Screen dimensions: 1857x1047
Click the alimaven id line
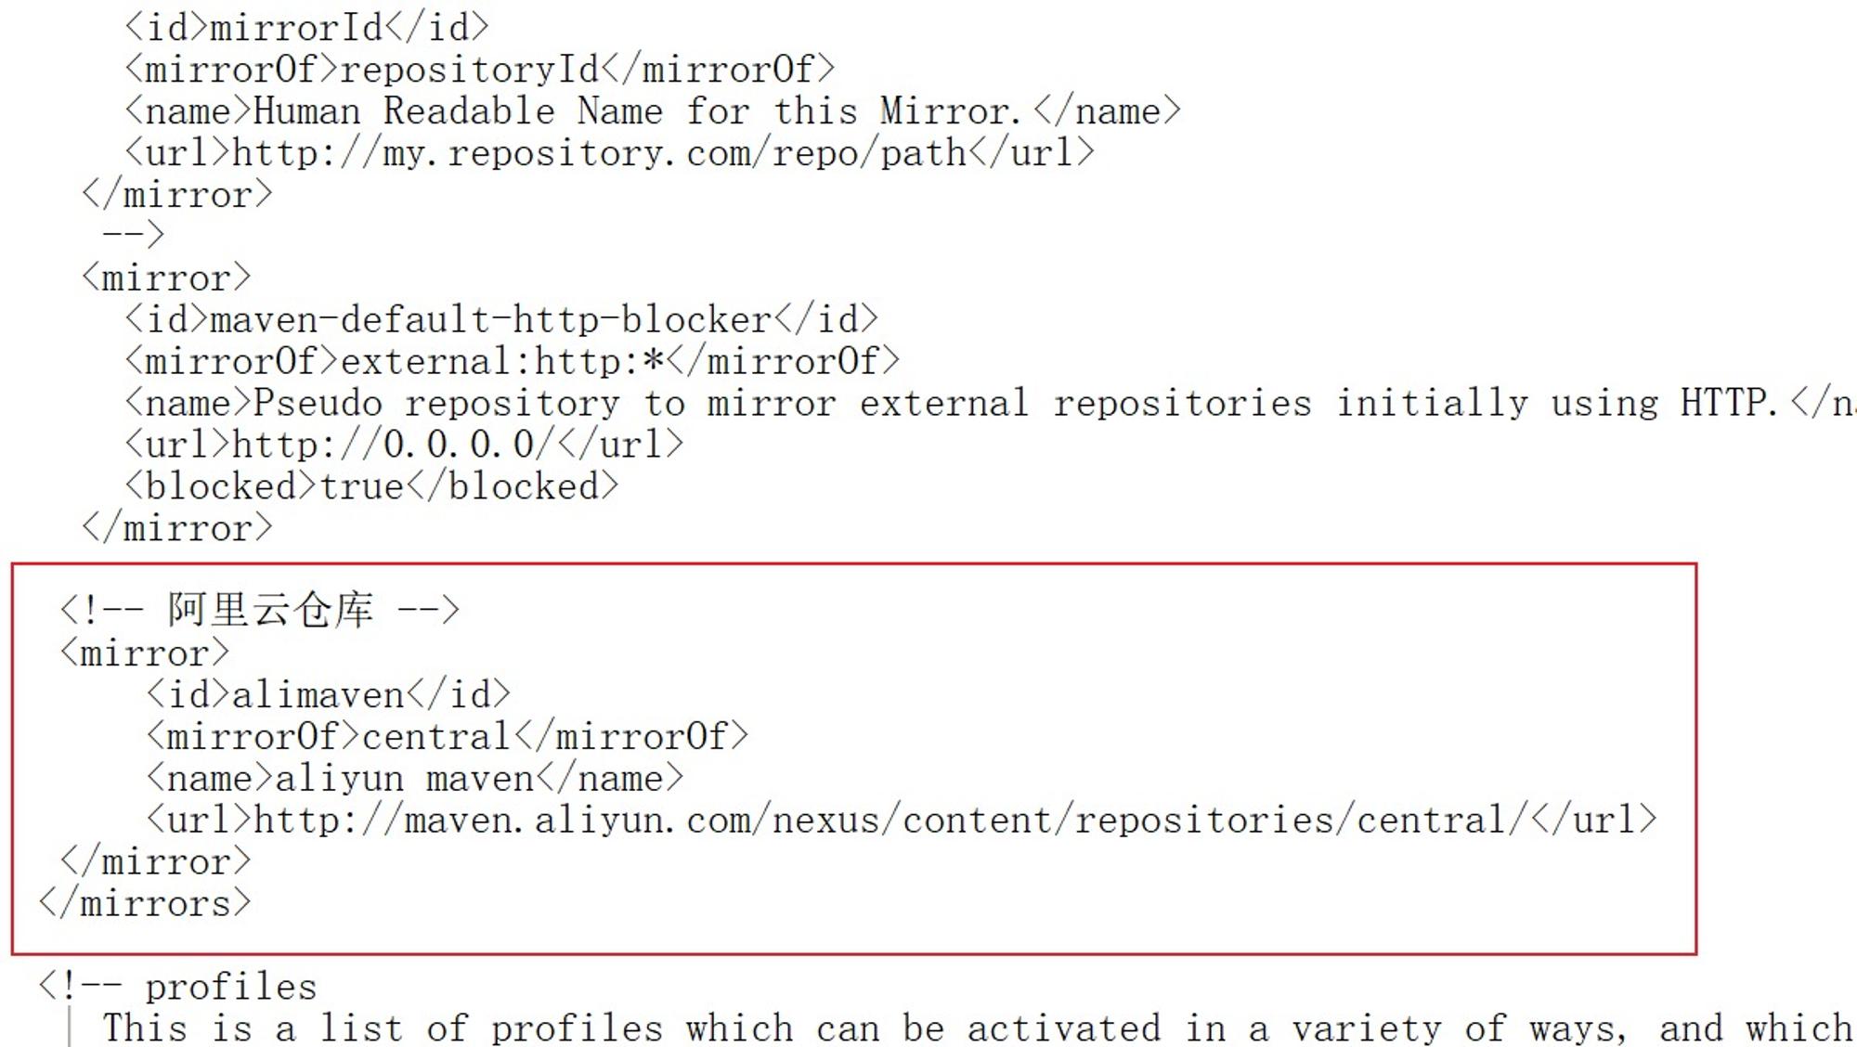tap(329, 695)
